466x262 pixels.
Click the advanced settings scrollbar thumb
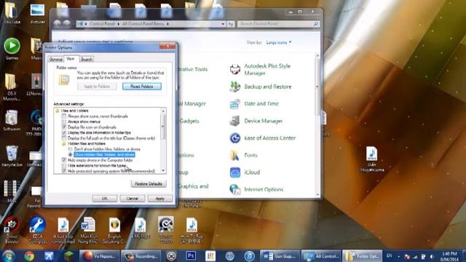(x=163, y=127)
